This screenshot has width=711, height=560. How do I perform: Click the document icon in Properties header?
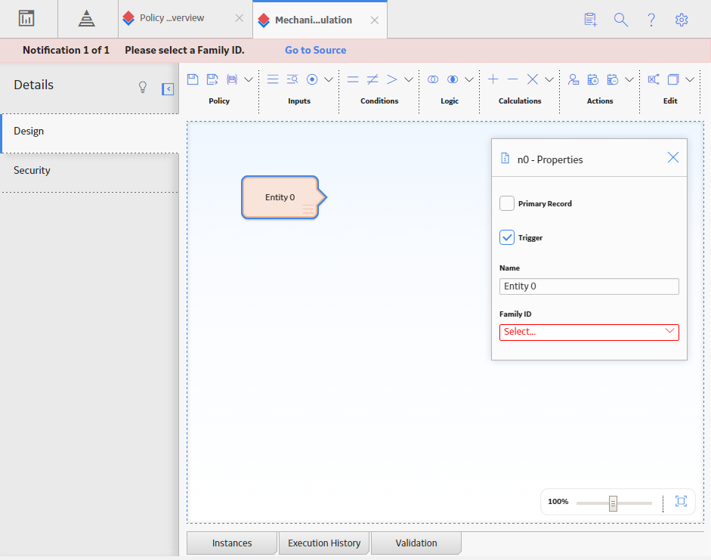(x=505, y=158)
